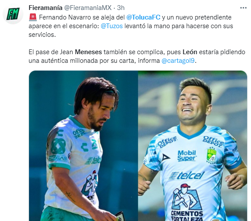Open the Fieramanía FM profile avatar
251x221 pixels.
click(x=13, y=14)
